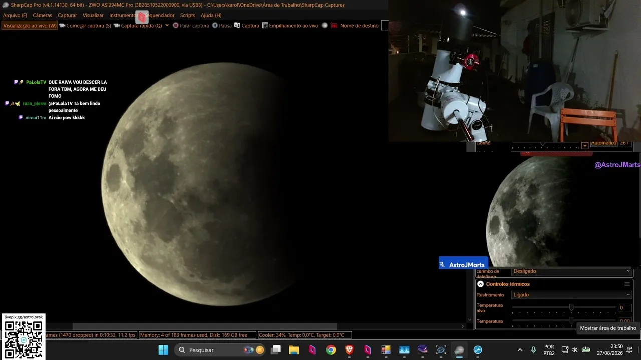Open Brave browser from the taskbar
Viewport: 641px width, 360px height.
point(349,350)
